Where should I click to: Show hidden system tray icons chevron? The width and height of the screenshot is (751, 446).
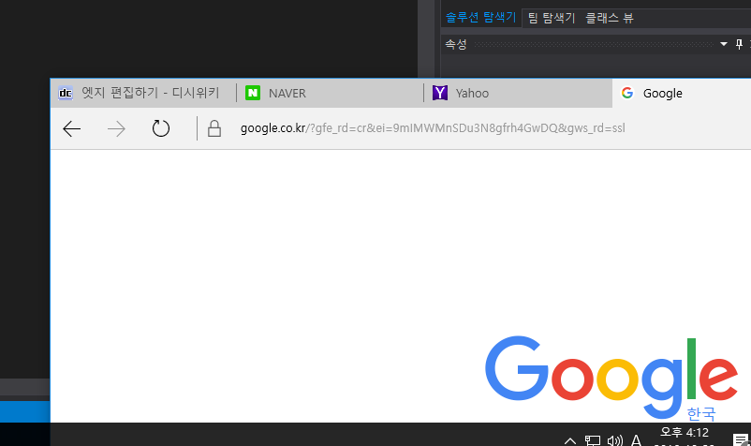569,440
